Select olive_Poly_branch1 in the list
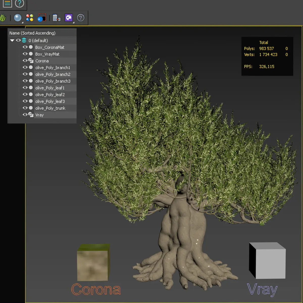 [53, 67]
